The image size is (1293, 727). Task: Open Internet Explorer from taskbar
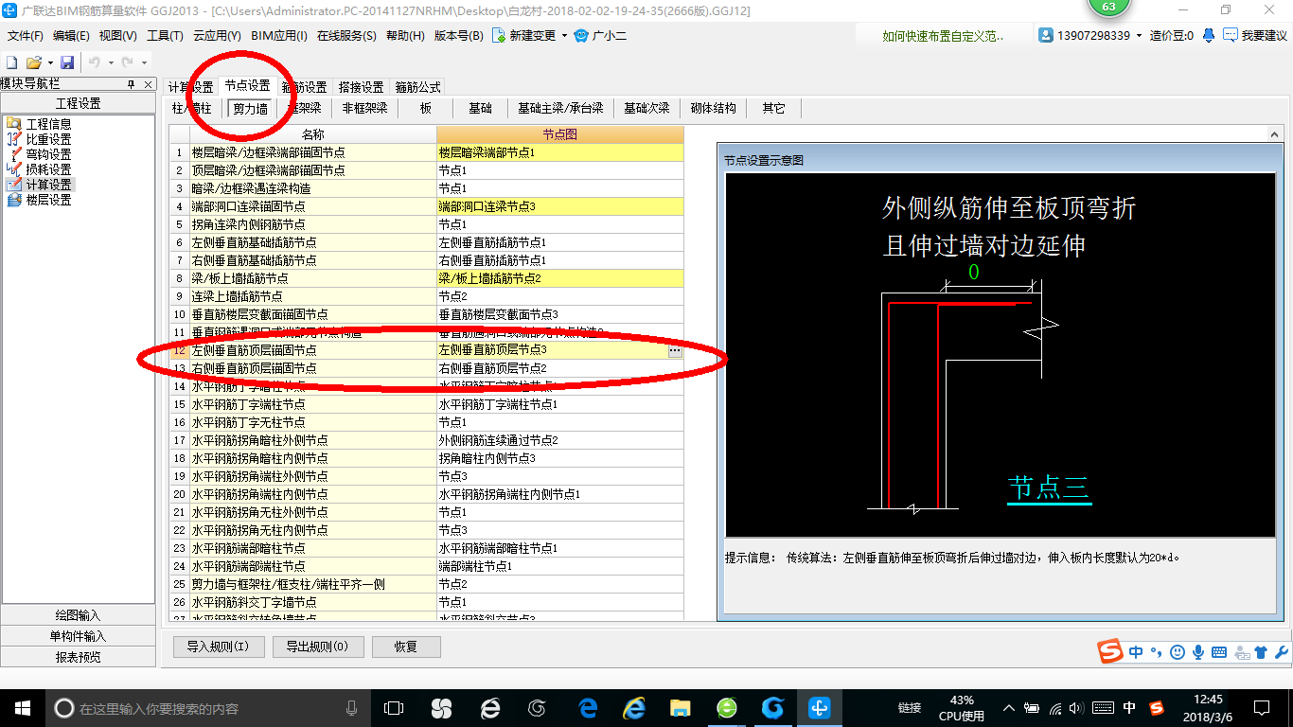point(633,707)
